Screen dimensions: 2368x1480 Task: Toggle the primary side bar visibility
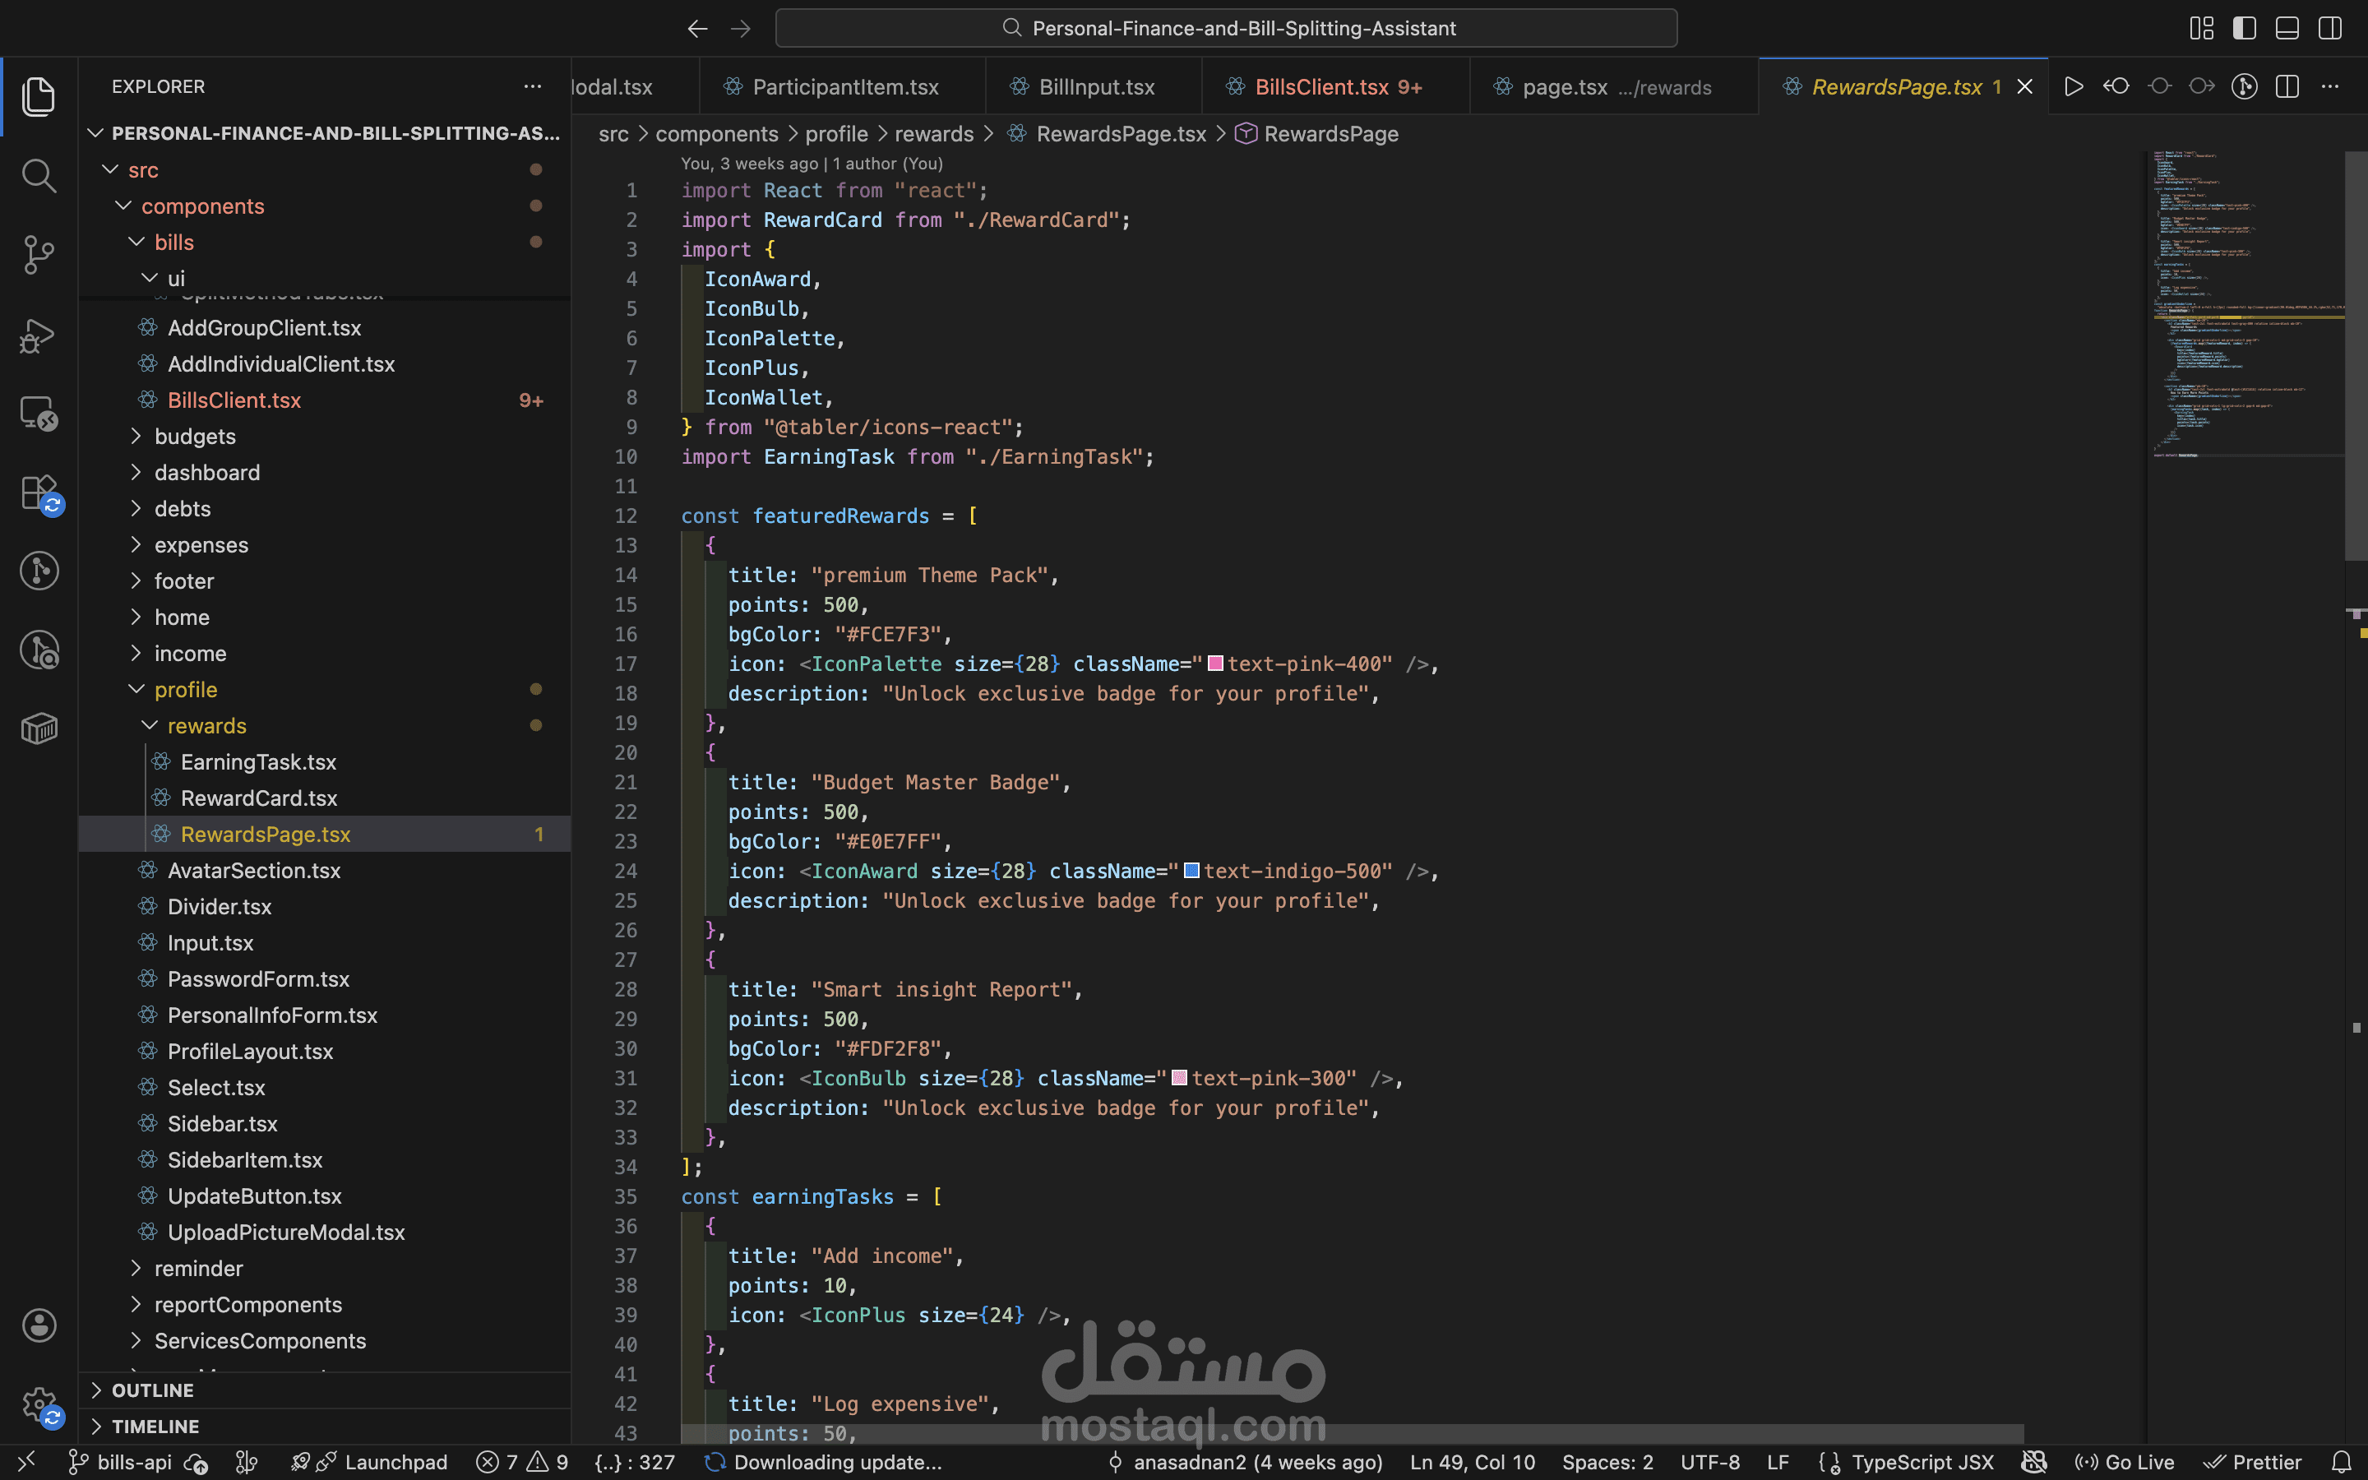pyautogui.click(x=2244, y=29)
